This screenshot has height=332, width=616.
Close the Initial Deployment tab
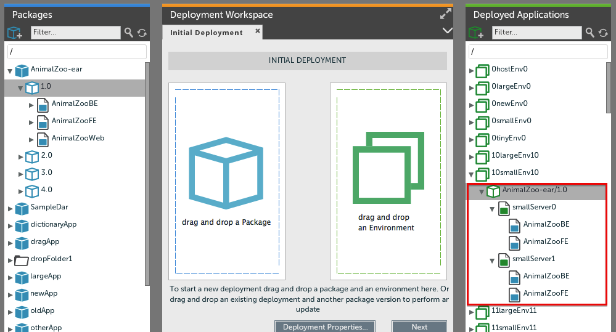click(258, 30)
